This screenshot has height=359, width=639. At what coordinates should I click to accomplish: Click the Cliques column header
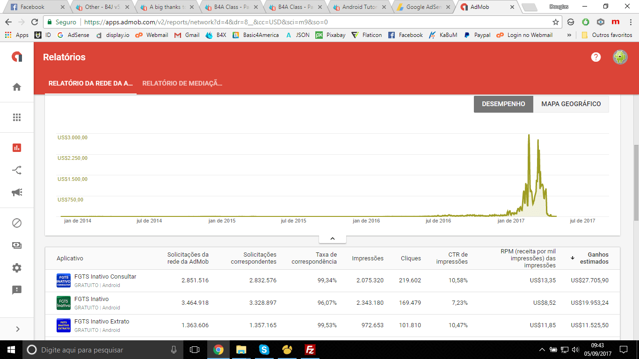pyautogui.click(x=411, y=258)
